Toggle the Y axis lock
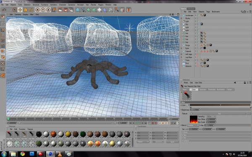The height and width of the screenshot is (157, 252). (x=43, y=10)
